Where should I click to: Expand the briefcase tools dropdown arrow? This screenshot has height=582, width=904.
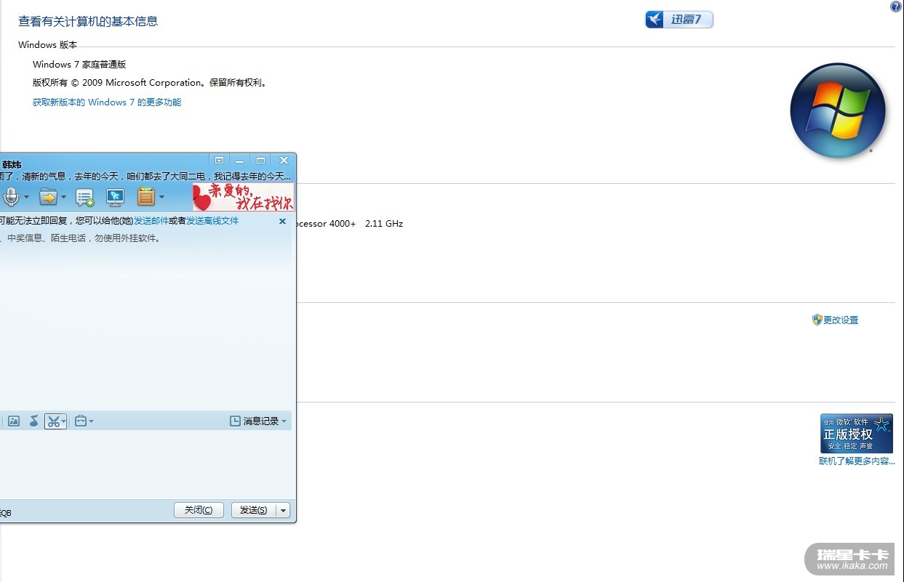click(x=91, y=421)
